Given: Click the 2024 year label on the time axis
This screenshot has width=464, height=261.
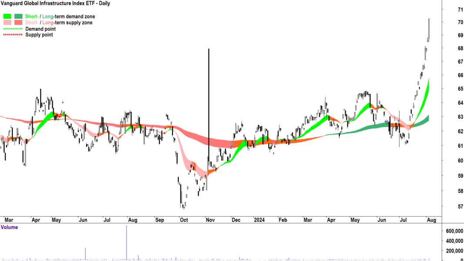Looking at the screenshot, I should coord(259,220).
